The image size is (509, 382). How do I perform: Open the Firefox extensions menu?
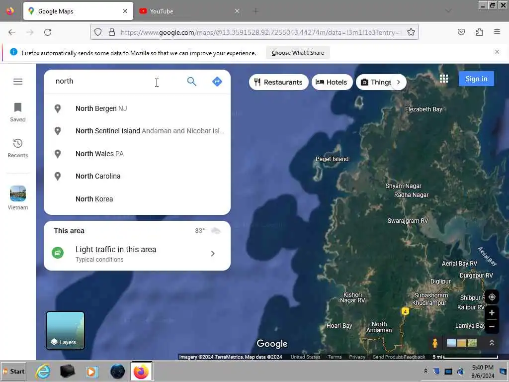479,32
